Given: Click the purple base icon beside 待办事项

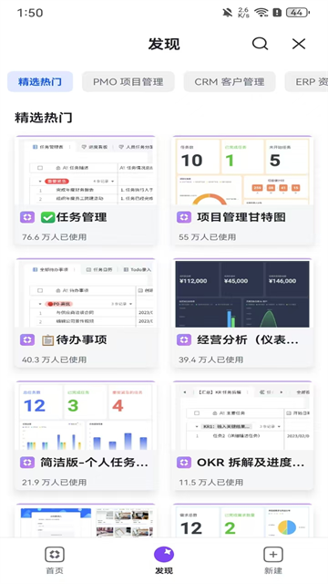Looking at the screenshot, I should [27, 339].
